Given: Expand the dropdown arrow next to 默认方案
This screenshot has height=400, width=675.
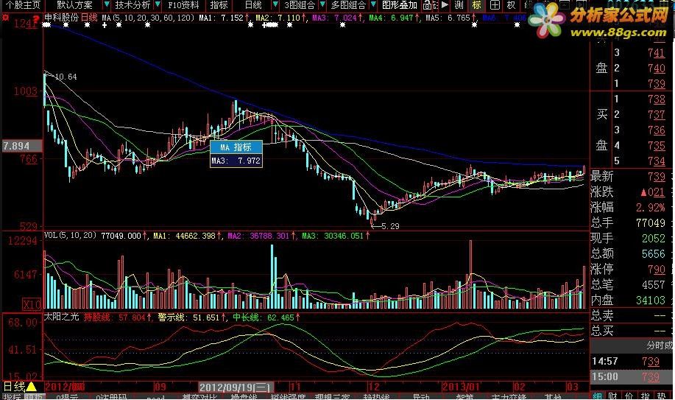Looking at the screenshot, I should [106, 5].
